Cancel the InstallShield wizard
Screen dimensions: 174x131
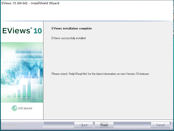pyautogui.click(x=160, y=125)
